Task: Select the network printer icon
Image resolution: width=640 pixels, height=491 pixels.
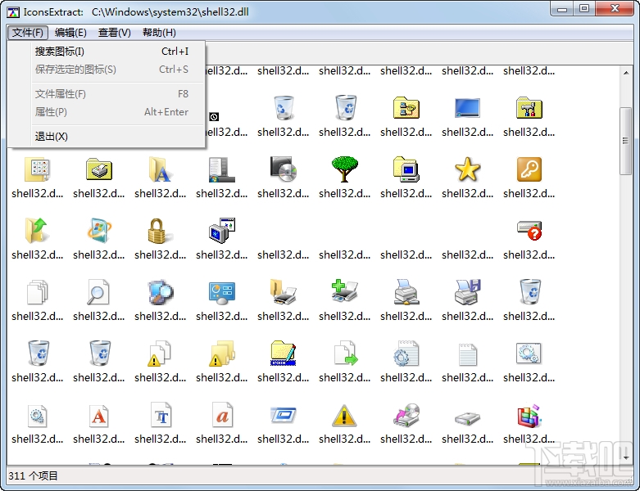Action: (x=406, y=292)
